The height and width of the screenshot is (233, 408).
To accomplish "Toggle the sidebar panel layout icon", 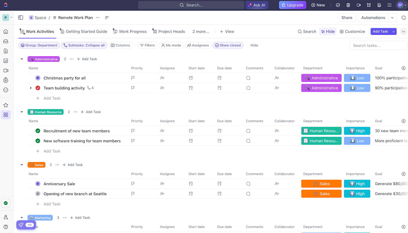I will pos(21,18).
